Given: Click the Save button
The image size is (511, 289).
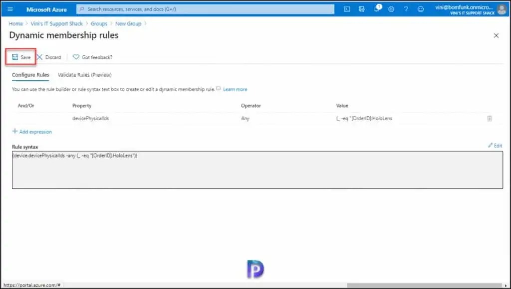Looking at the screenshot, I should pos(20,57).
